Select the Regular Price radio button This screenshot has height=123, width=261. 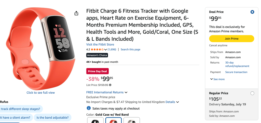[x=252, y=93]
